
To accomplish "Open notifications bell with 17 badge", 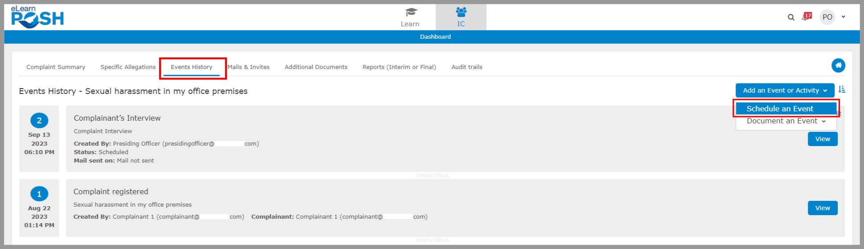I will pyautogui.click(x=806, y=17).
